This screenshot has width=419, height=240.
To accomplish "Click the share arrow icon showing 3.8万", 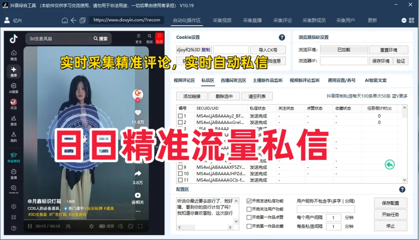I will coord(138,173).
